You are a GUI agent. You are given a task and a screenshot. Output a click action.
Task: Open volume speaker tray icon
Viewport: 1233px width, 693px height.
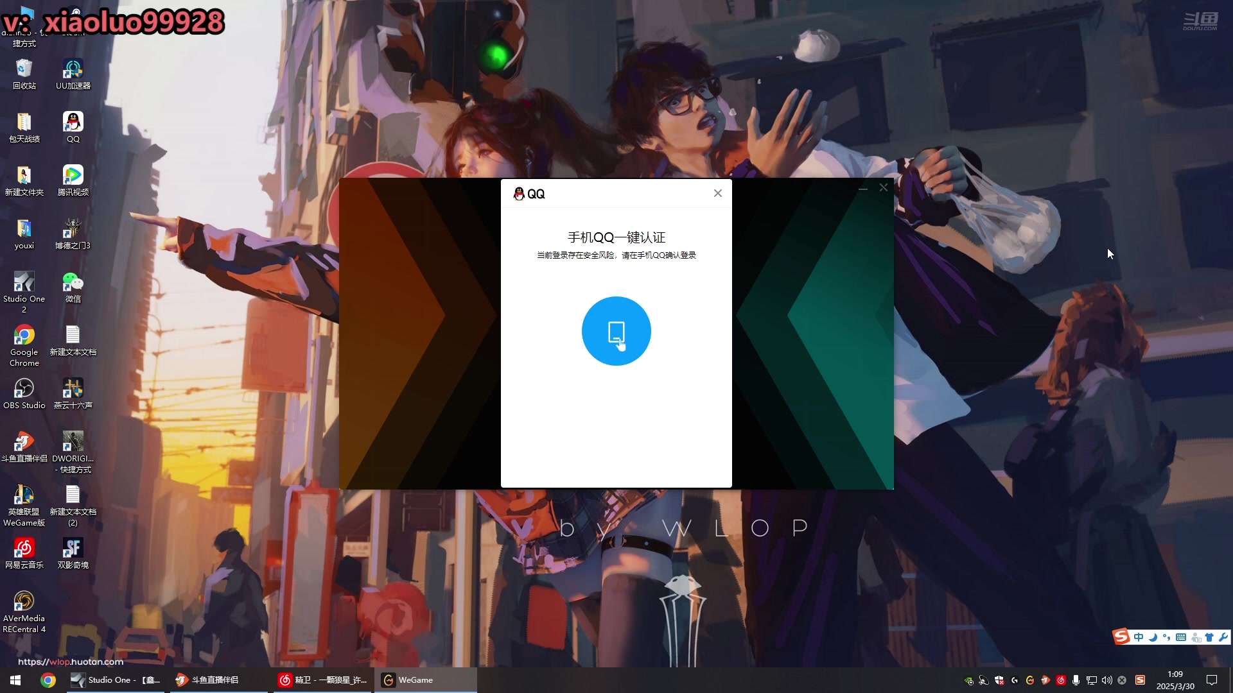tap(1107, 680)
